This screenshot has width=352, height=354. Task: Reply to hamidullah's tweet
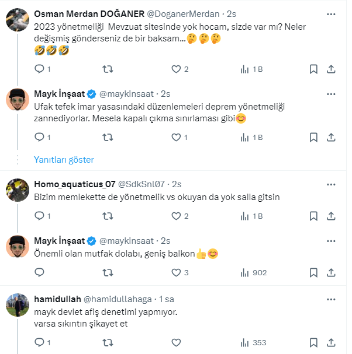point(40,342)
